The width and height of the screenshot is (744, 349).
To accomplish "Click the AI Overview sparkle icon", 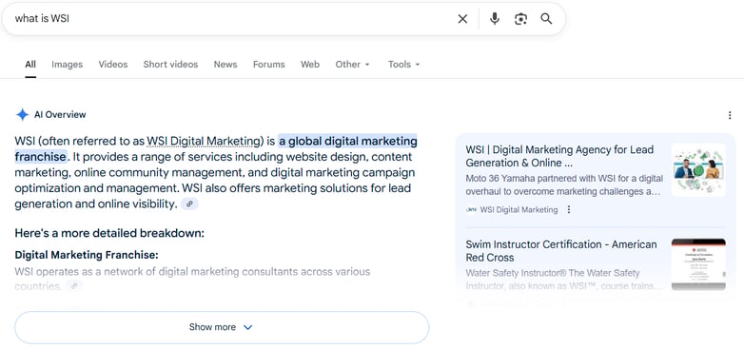I will [22, 115].
